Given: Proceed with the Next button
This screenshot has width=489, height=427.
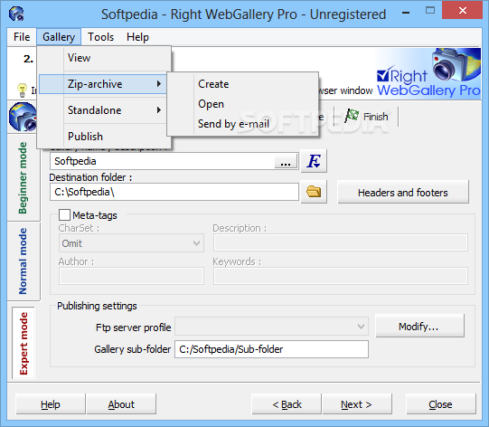Looking at the screenshot, I should pos(357,404).
